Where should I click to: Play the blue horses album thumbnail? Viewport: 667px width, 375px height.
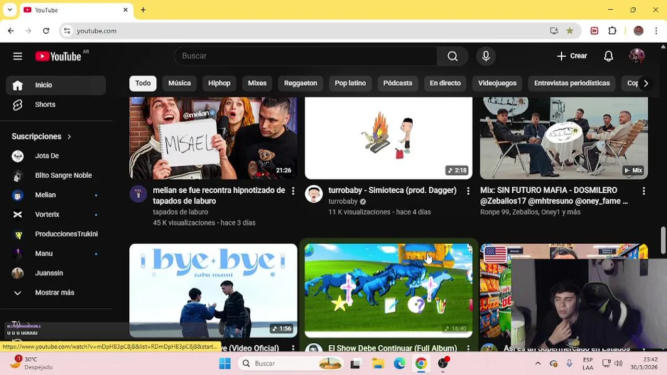tap(388, 291)
